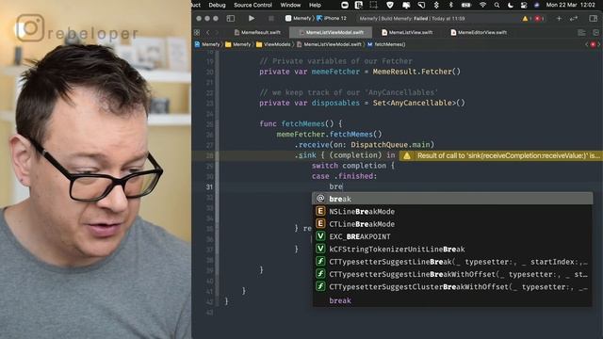This screenshot has height=339, width=603.
Task: Click the screenshot selection menu bar icon
Action: pos(373,5)
